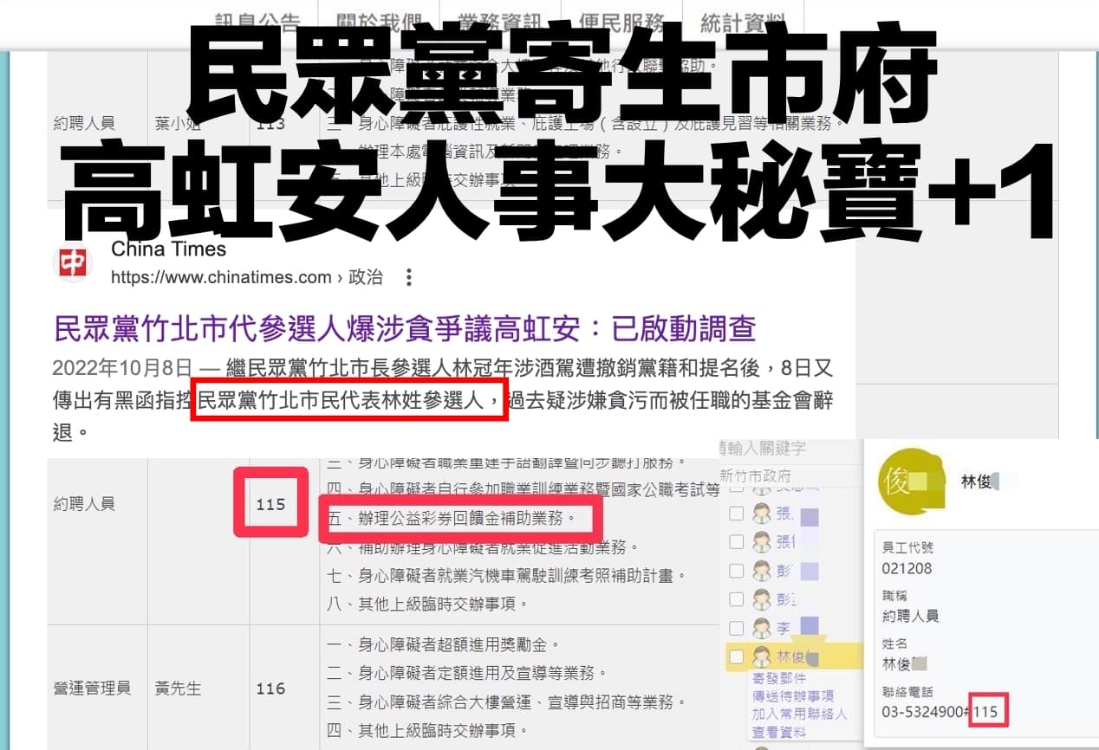Image resolution: width=1099 pixels, height=750 pixels.
Task: Choose 查看資料 from the contact menu
Action: point(778,733)
